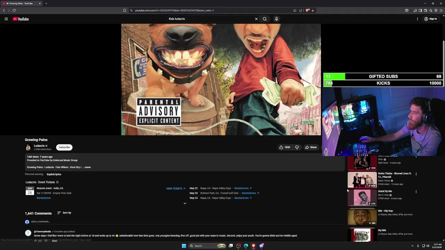445x250 pixels.
Task: Share the Growing Pains video
Action: [311, 147]
